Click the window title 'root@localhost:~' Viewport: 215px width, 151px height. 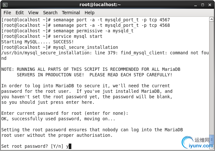[x=100, y=5]
